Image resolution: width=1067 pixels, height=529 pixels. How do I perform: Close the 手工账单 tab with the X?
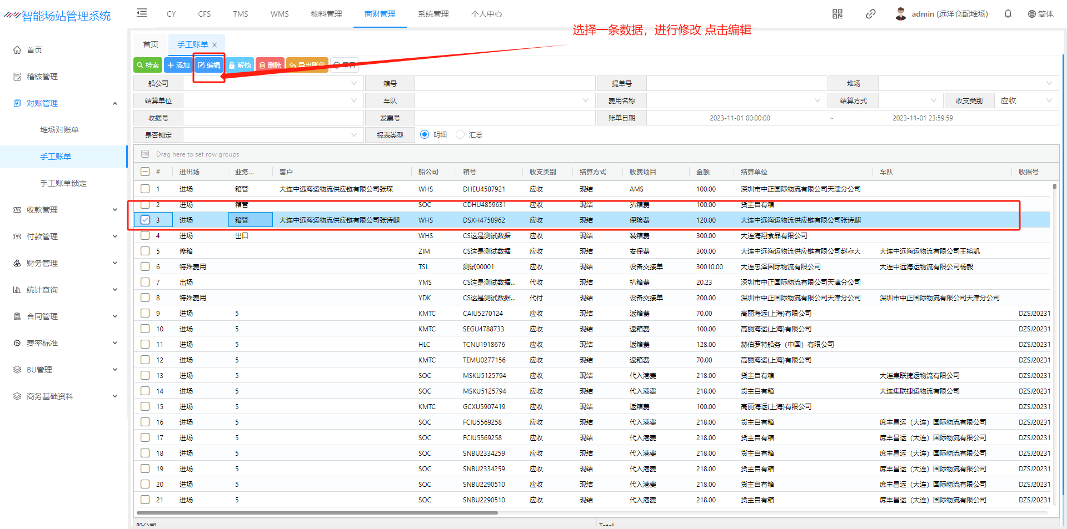215,45
